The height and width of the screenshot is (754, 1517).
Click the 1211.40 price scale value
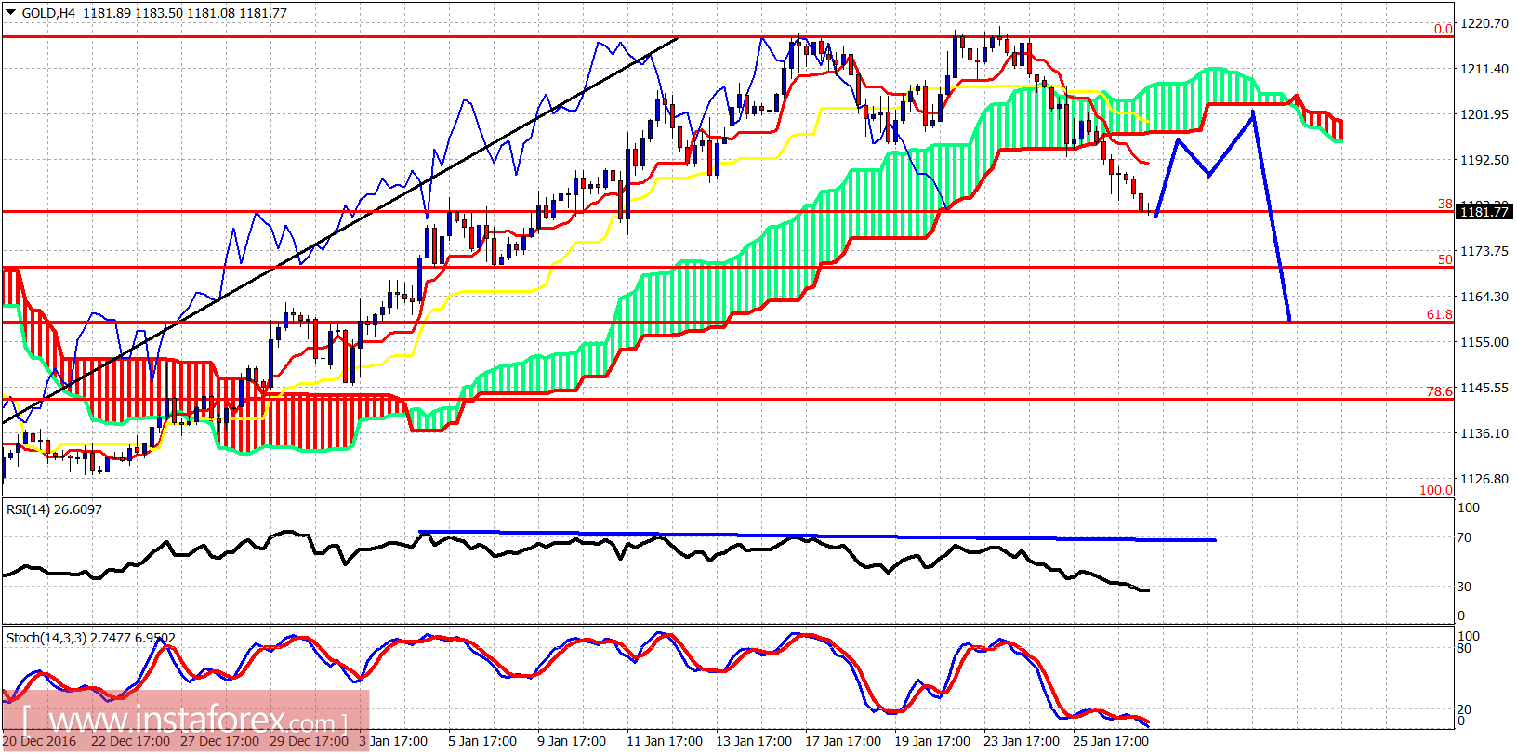click(1484, 69)
